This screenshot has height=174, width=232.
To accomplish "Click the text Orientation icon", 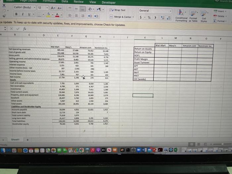I will point(90,9).
